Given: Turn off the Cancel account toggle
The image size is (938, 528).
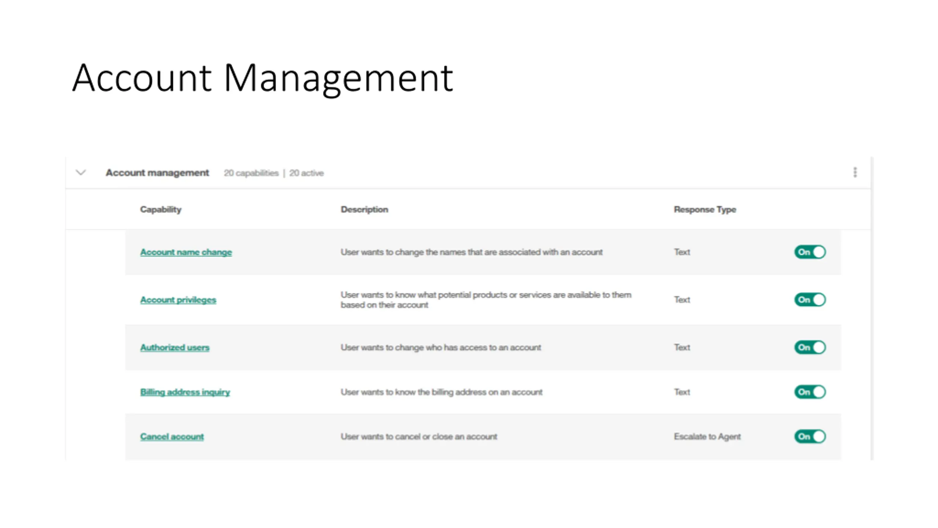Looking at the screenshot, I should tap(810, 437).
